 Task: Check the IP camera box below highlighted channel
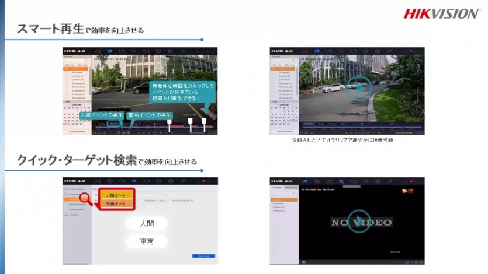click(x=66, y=72)
